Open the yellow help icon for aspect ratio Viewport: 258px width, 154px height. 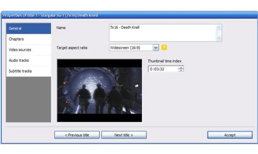(x=164, y=48)
